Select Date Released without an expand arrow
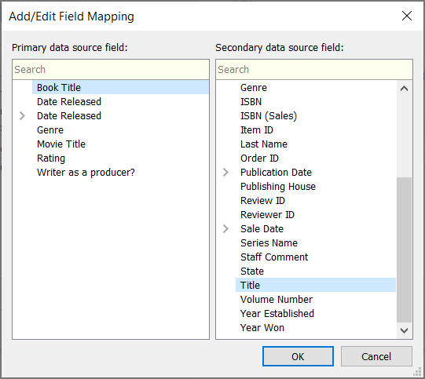Screen dimensions: 425x379 [69, 102]
